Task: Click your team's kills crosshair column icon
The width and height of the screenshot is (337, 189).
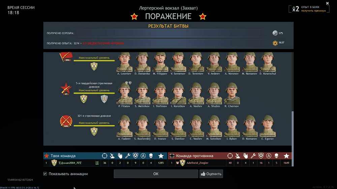Action: (104, 156)
